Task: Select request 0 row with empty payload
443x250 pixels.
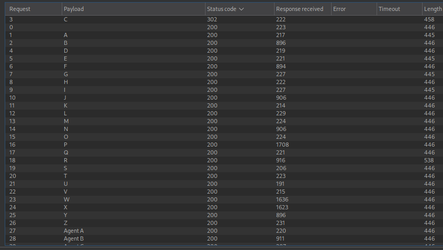Action: [x=131, y=27]
